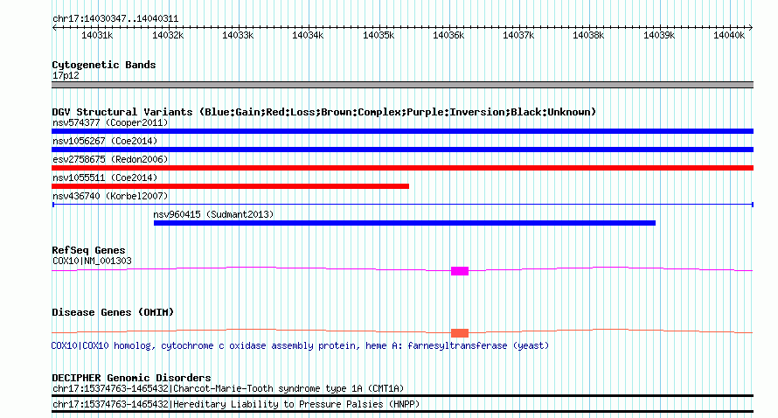This screenshot has height=418, width=778.
Task: Click the gray 17p12 cytogenetic band bar
Action: click(402, 85)
